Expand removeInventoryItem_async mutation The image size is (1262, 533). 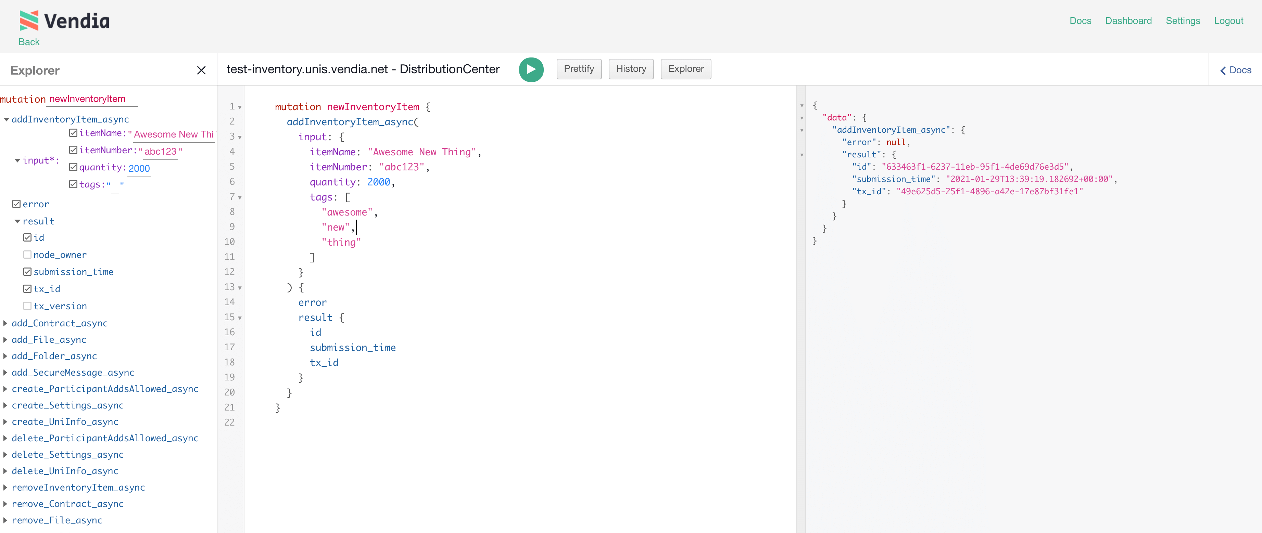tap(5, 487)
